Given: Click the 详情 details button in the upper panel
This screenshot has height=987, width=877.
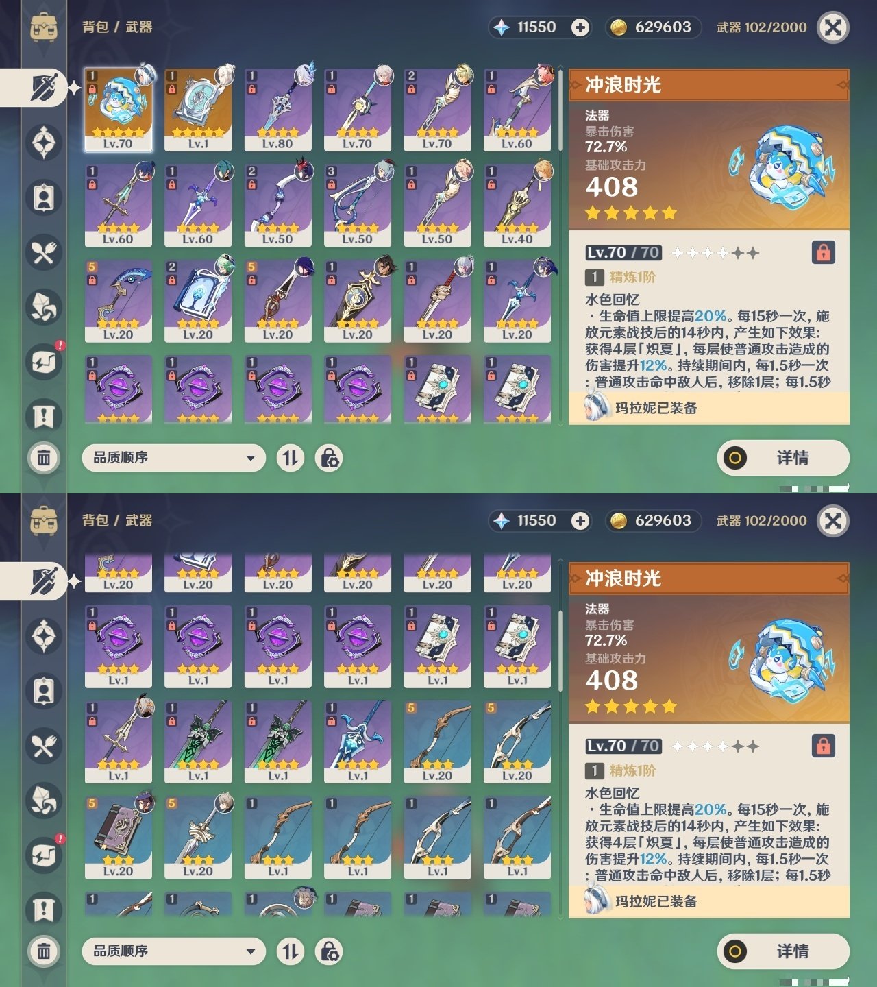Looking at the screenshot, I should tap(783, 458).
